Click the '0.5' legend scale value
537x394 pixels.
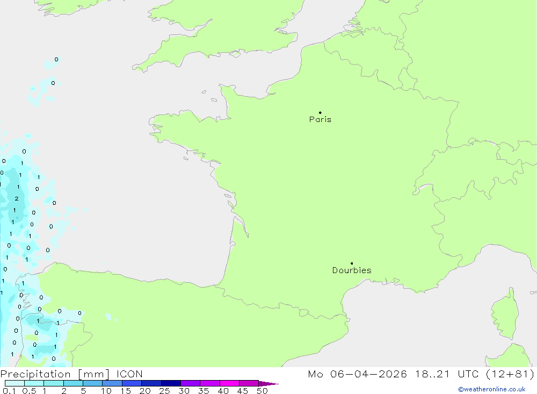pos(29,391)
